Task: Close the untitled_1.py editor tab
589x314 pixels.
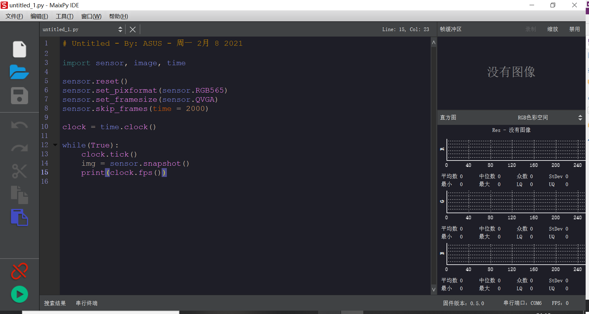Action: 133,30
